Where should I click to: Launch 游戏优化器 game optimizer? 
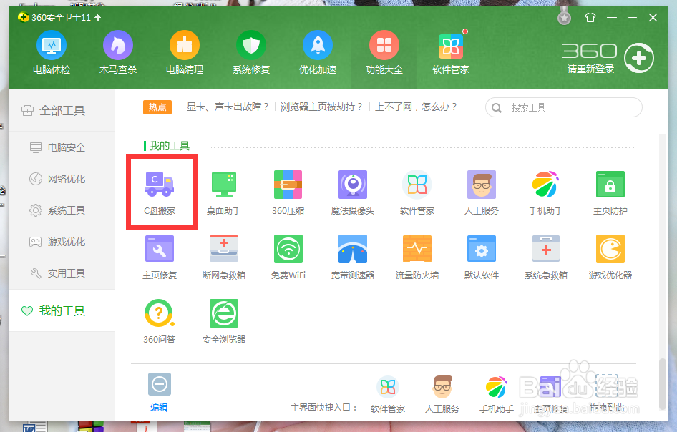[610, 257]
